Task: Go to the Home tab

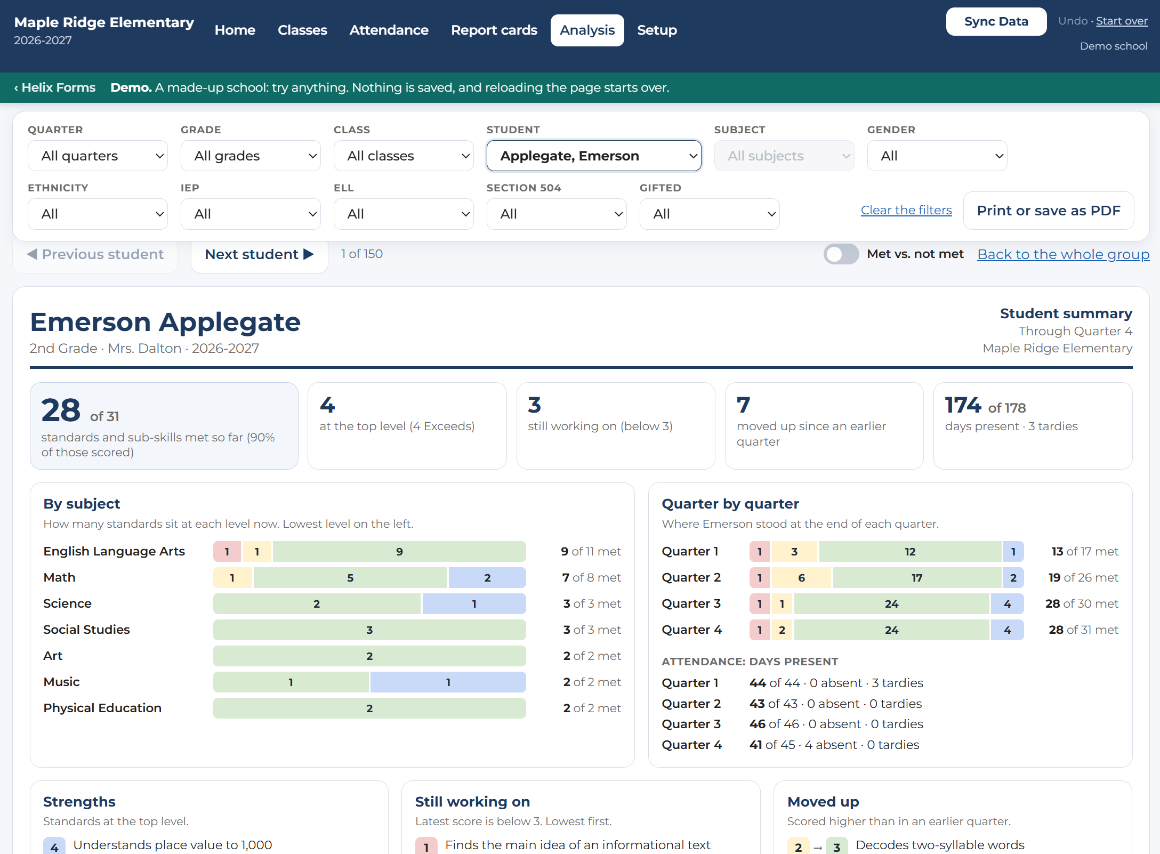Action: 235,30
